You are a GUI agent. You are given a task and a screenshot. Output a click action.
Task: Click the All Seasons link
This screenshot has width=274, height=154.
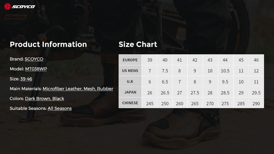[x=60, y=109]
